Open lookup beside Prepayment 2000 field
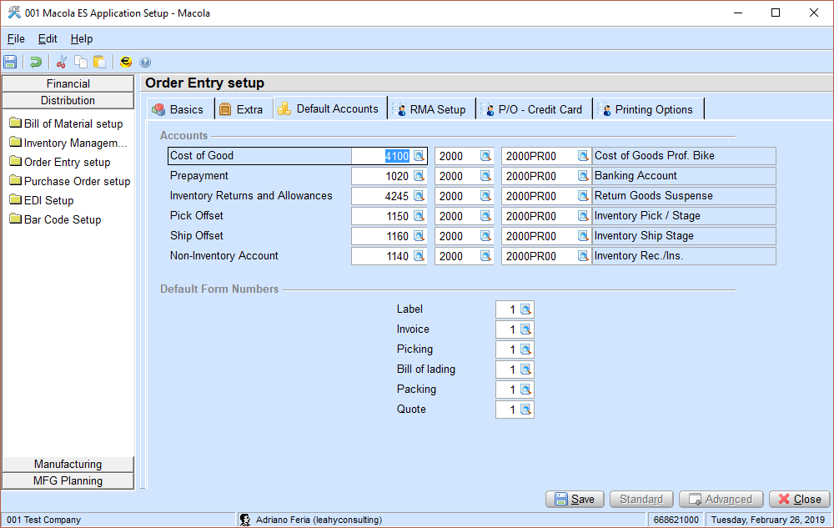This screenshot has width=834, height=528. pos(485,176)
